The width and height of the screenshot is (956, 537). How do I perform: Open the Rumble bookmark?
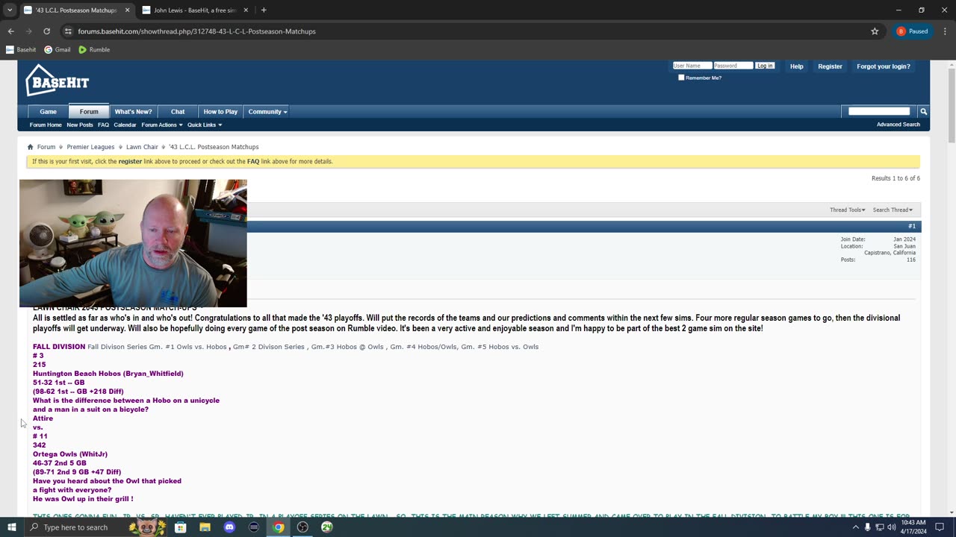(x=94, y=49)
